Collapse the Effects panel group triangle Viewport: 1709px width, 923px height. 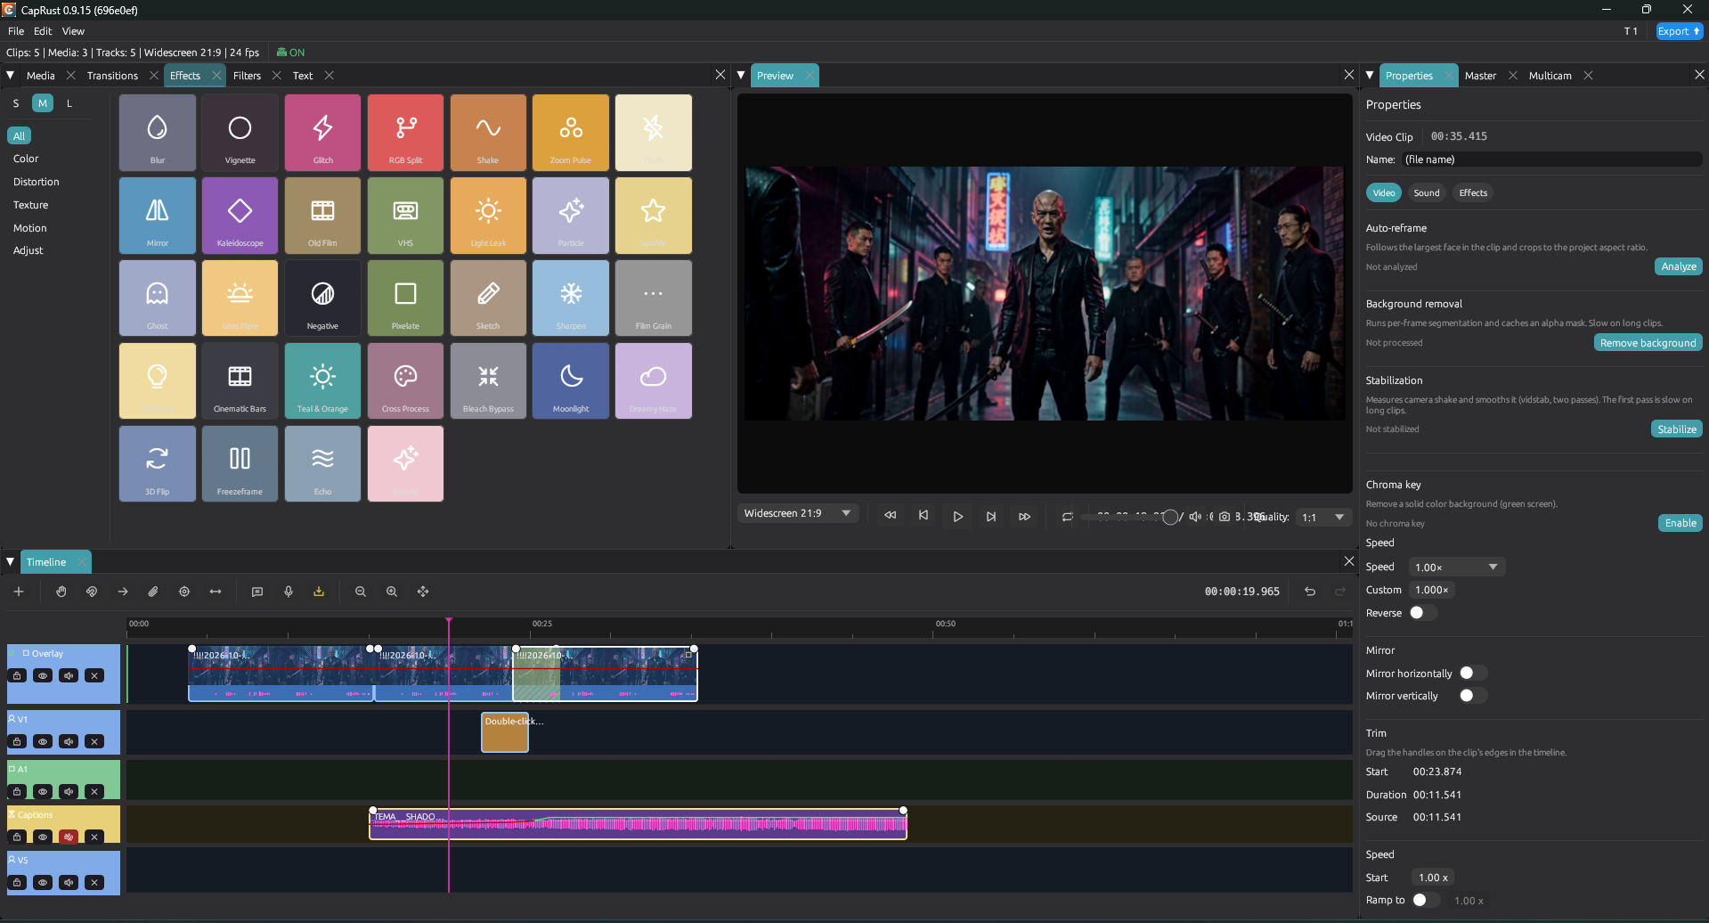pos(11,76)
